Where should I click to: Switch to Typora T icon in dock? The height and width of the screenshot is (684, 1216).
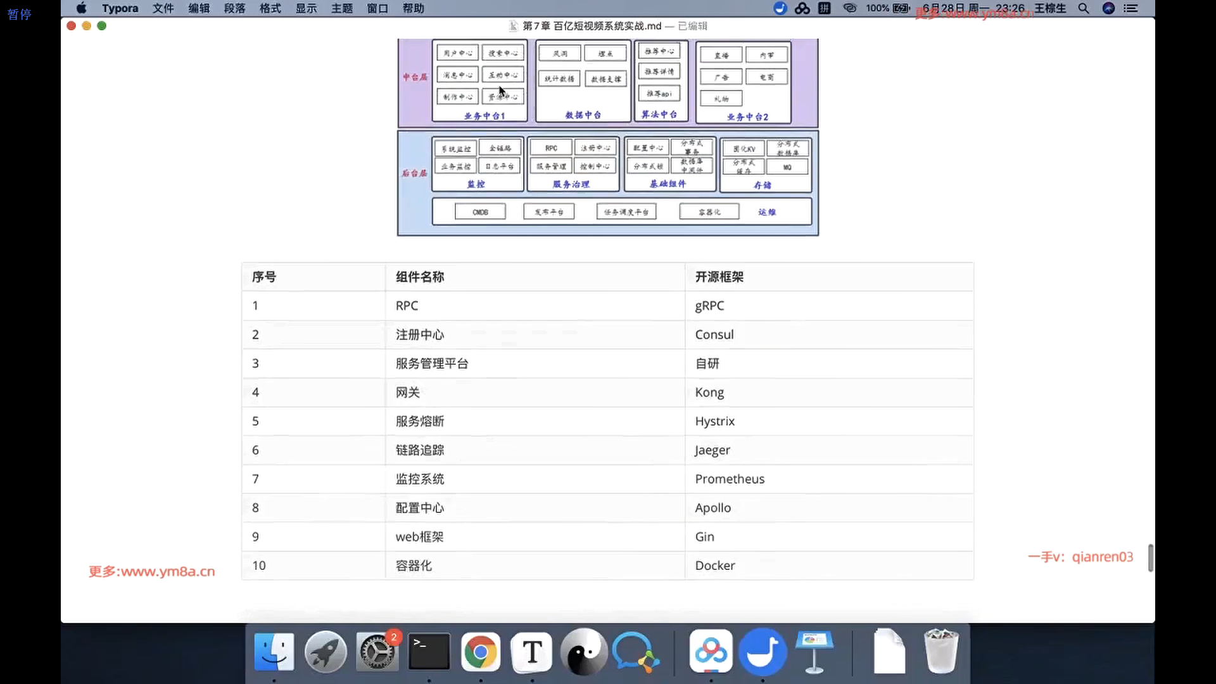click(532, 652)
